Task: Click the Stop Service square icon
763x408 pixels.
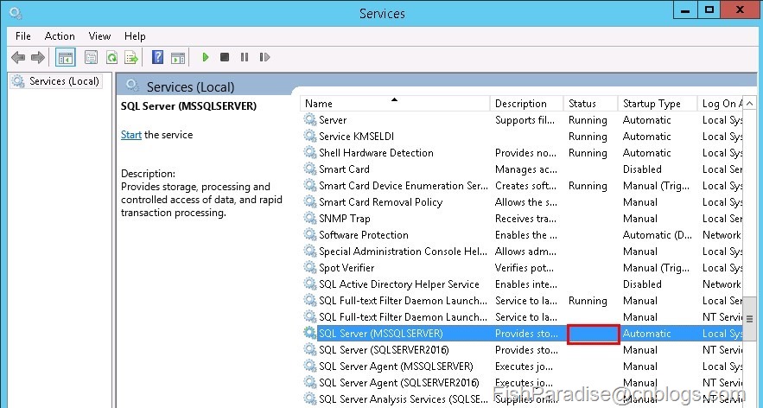Action: [225, 57]
